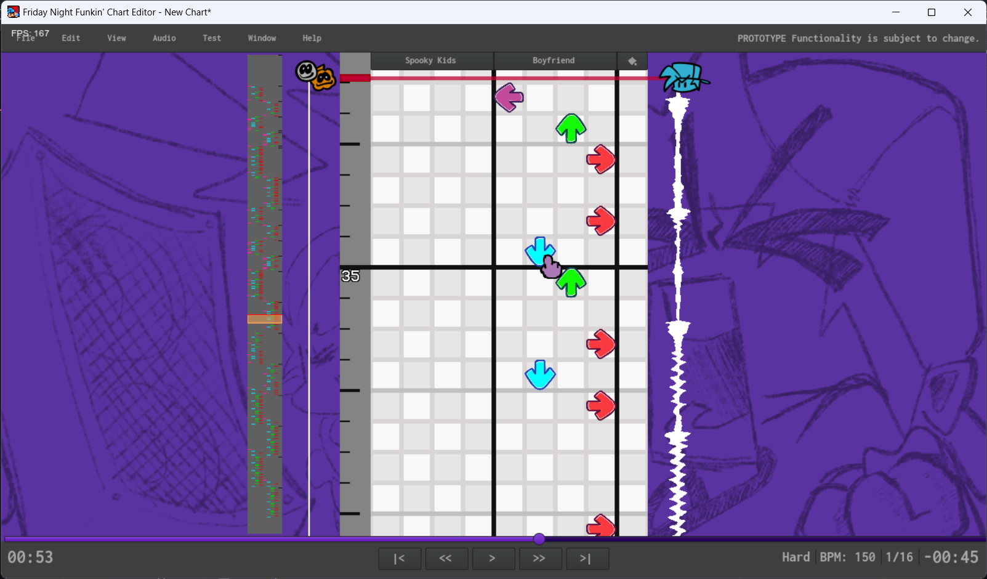Skip to the end of the song

pyautogui.click(x=587, y=559)
